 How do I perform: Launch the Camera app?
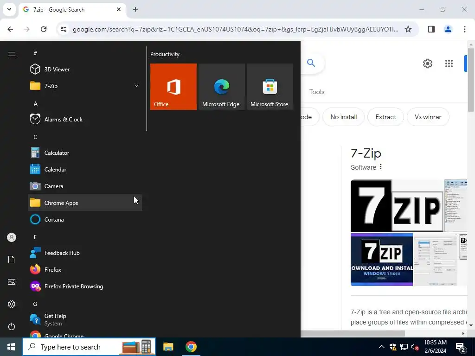[85, 186]
